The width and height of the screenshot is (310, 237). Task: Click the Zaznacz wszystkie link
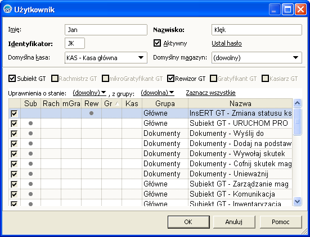point(210,93)
